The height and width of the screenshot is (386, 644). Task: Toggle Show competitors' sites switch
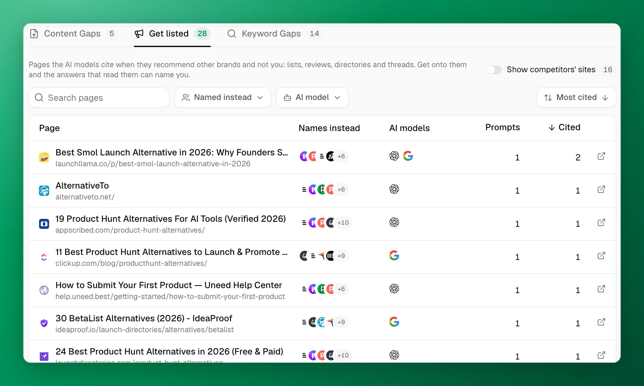point(494,70)
